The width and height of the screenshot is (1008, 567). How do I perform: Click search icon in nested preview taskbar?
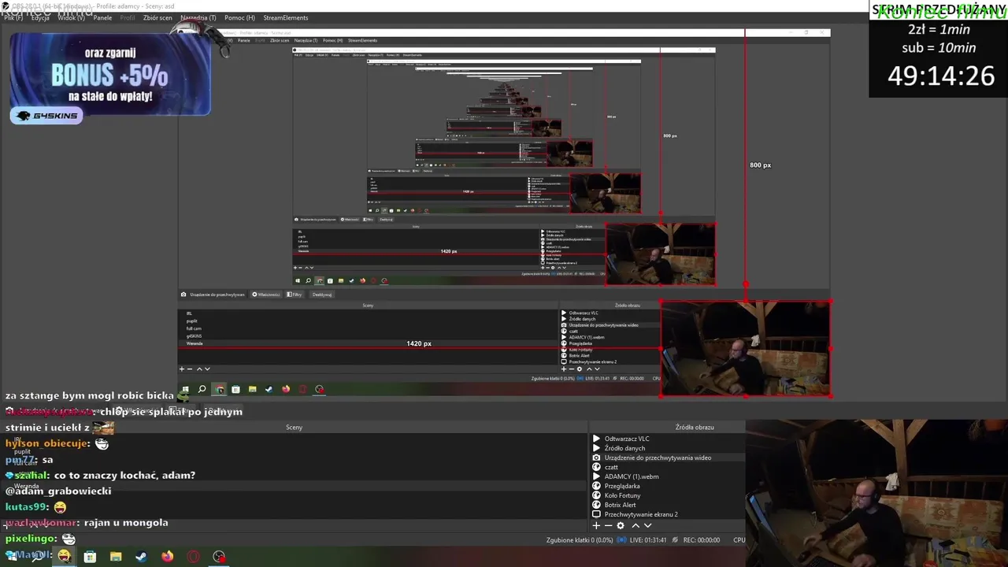click(x=202, y=389)
